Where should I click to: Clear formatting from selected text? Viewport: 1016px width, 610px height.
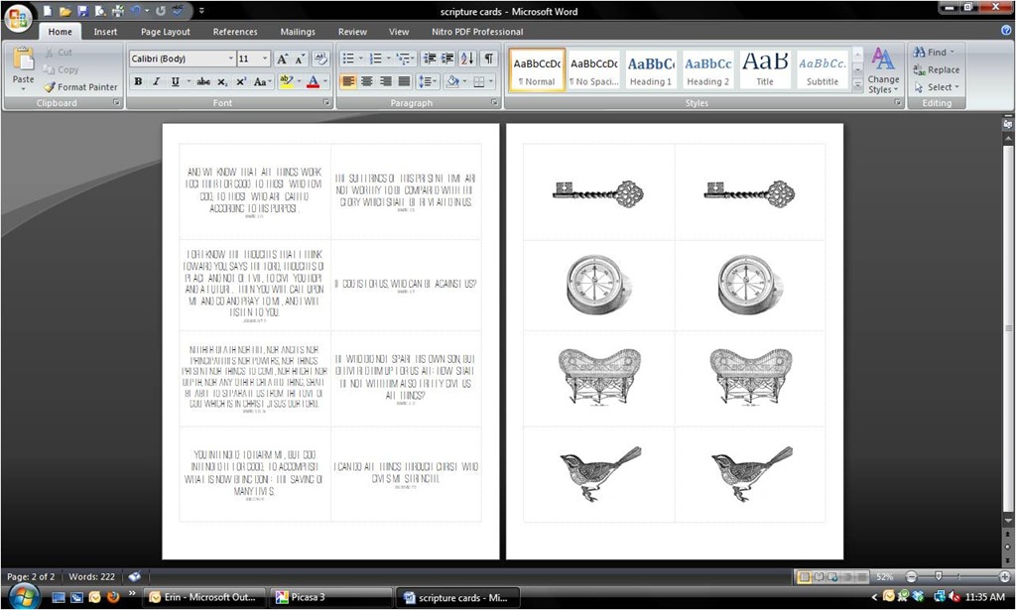click(320, 59)
